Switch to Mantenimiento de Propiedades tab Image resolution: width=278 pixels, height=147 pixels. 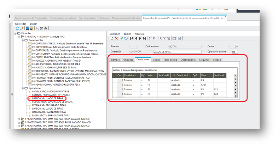coord(31,18)
